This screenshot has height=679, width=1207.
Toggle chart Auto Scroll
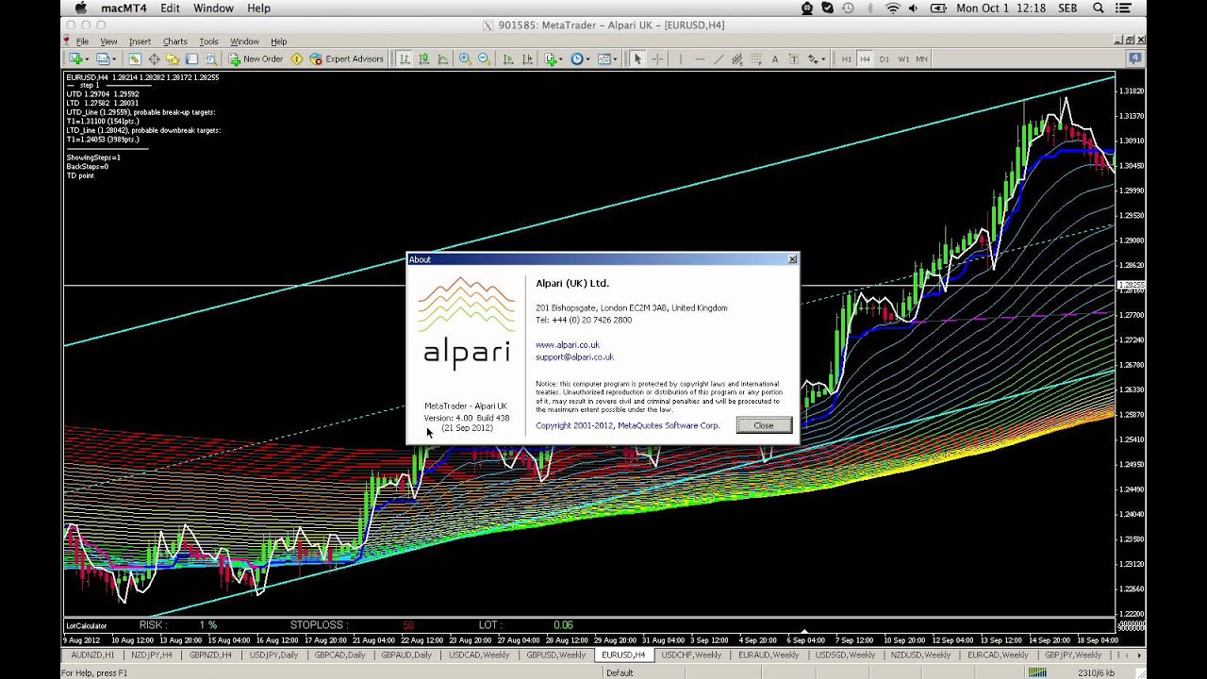click(x=507, y=58)
